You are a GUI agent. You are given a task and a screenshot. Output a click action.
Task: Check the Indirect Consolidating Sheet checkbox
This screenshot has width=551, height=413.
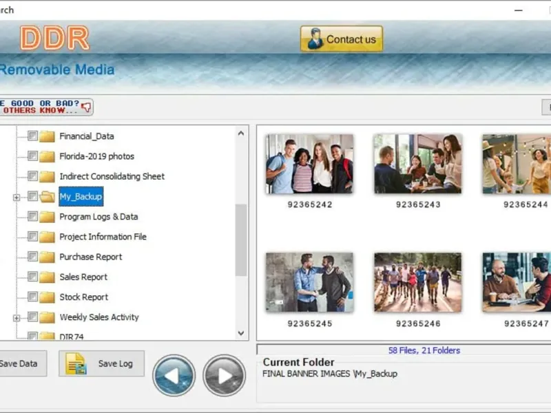click(x=32, y=176)
